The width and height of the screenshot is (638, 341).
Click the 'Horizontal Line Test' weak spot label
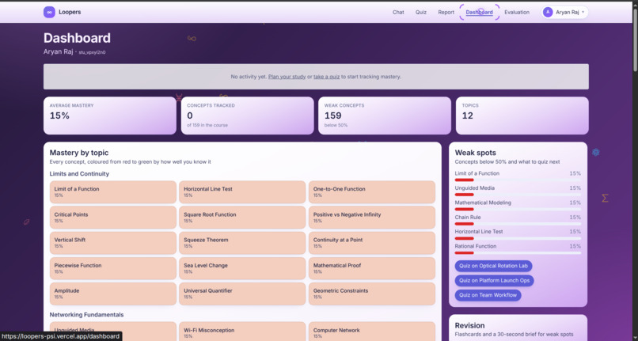coord(479,232)
